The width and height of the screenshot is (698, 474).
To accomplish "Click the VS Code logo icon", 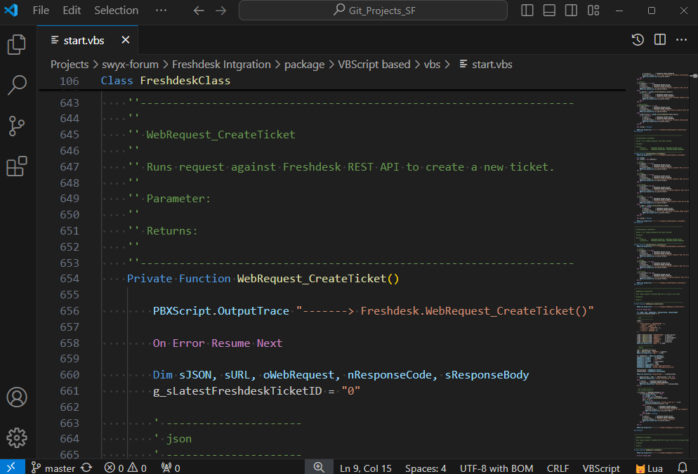I will coord(11,11).
